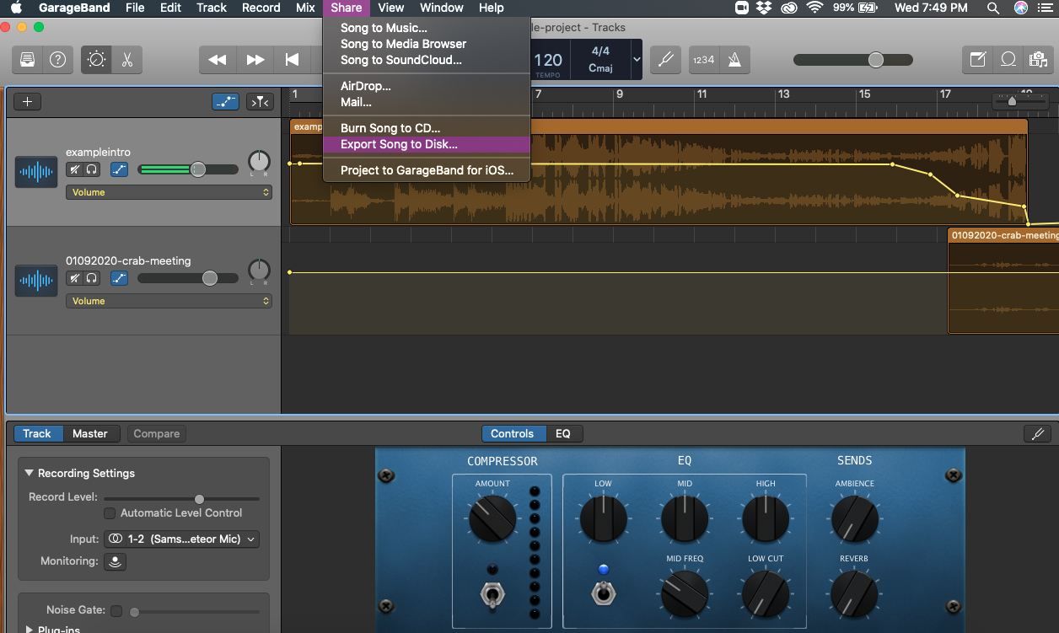The image size is (1059, 633).
Task: Go to beginning of project
Action: point(292,60)
